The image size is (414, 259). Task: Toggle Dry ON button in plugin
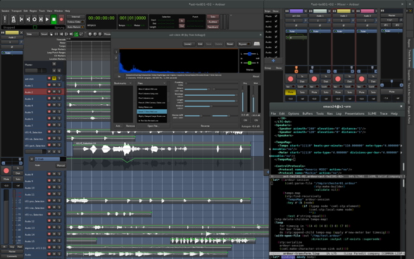point(245,120)
